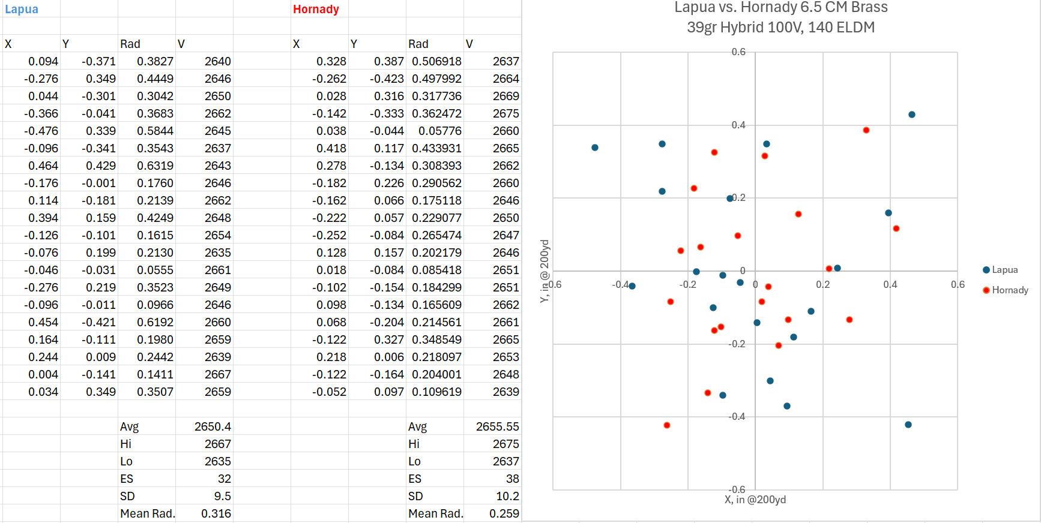Screen dimensions: 1041x523
Task: Click the top-right blue Lapua data point
Action: (911, 115)
